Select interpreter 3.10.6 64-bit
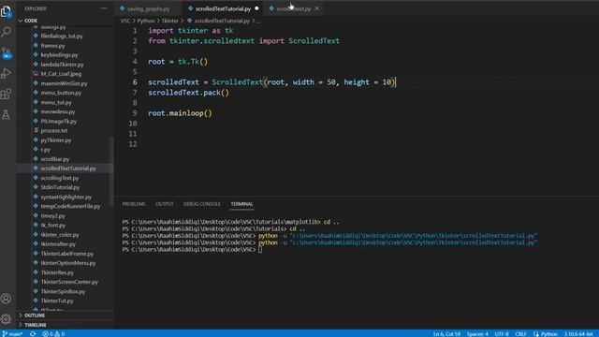599x337 pixels. pos(578,333)
